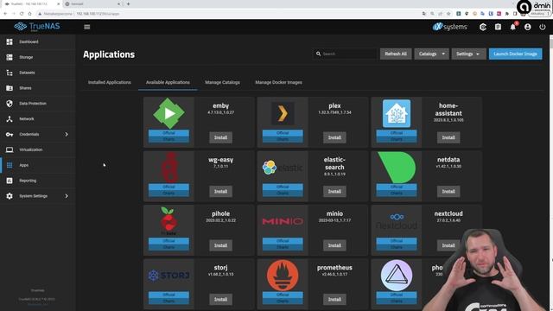Click the prometheus flame icon
The height and width of the screenshot is (311, 553).
[x=283, y=276]
